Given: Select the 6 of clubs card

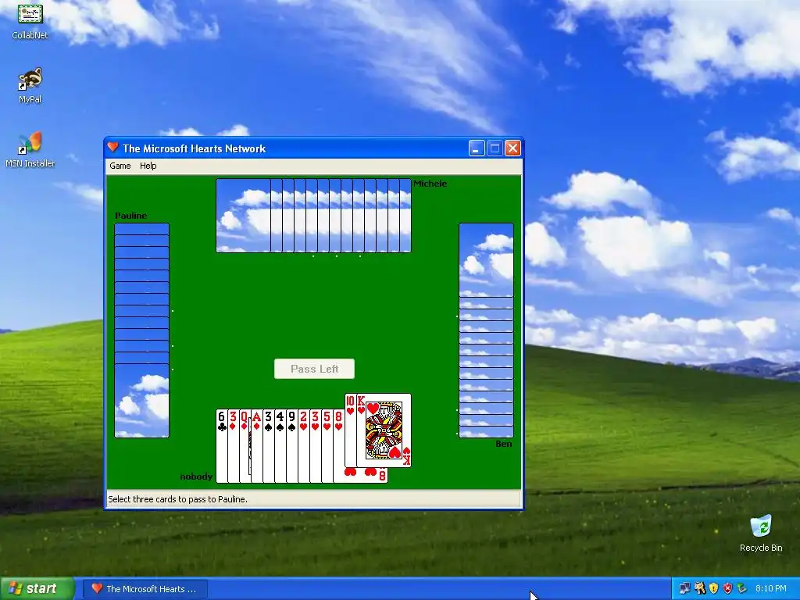Looking at the screenshot, I should click(x=221, y=445).
